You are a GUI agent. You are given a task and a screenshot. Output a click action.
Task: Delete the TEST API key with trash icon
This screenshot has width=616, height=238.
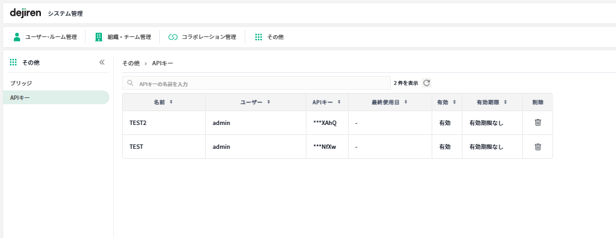tap(538, 147)
